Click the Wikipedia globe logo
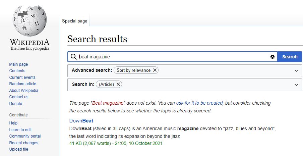The height and width of the screenshot is (156, 303). coord(29,21)
